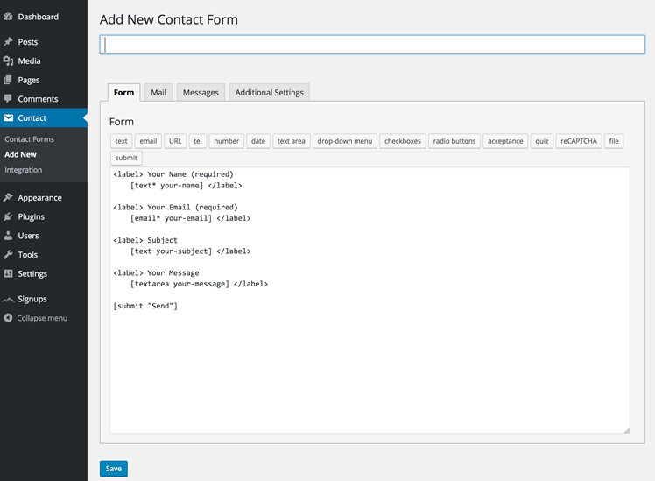This screenshot has height=481, width=655.
Task: Open the Integration submenu link
Action: 23,170
